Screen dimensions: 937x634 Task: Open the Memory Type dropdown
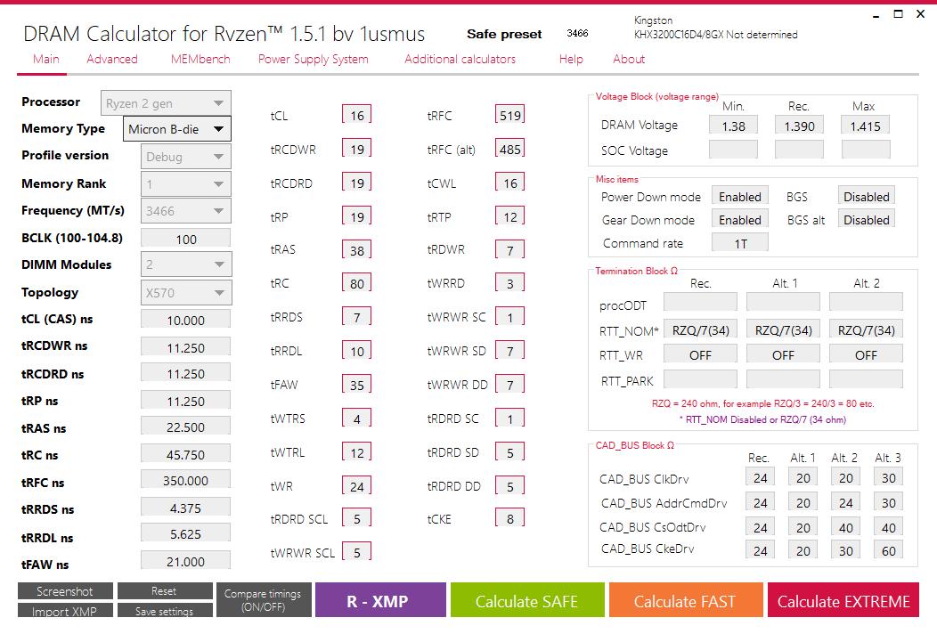(175, 129)
